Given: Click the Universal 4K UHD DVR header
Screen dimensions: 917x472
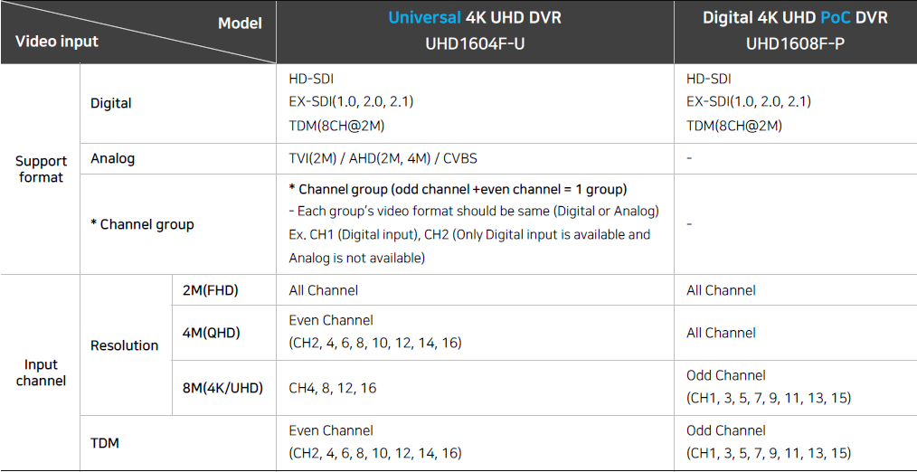Looking at the screenshot, I should [x=474, y=17].
